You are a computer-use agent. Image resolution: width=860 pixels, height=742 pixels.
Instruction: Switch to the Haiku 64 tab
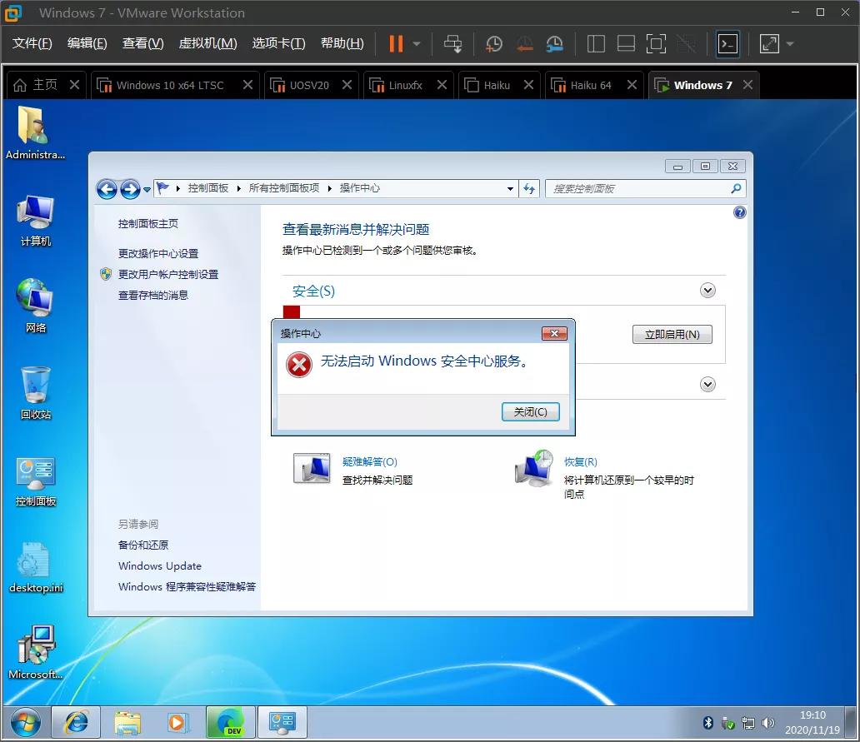click(593, 84)
